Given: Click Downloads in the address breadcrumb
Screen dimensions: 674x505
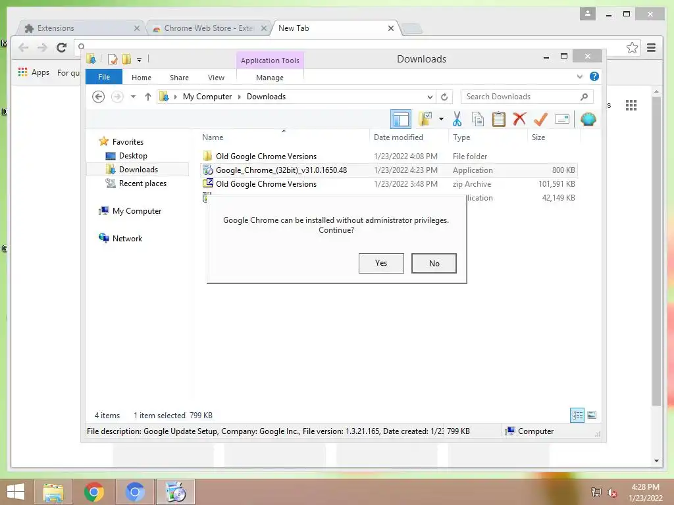Looking at the screenshot, I should [266, 97].
